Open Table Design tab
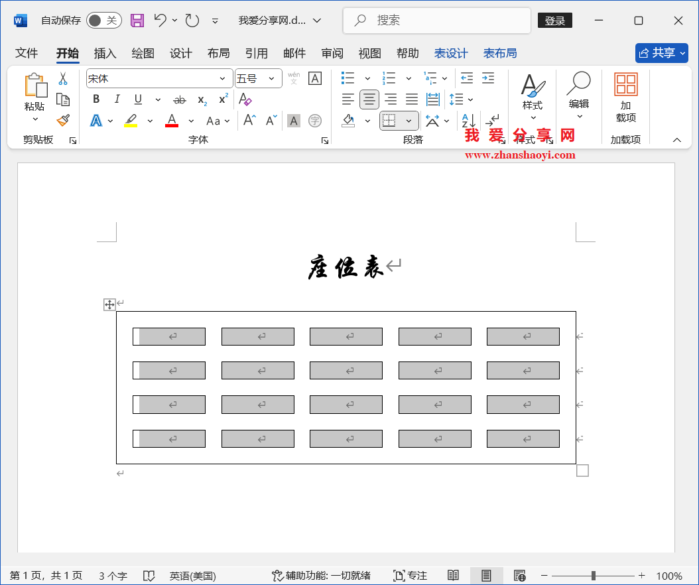 (451, 54)
